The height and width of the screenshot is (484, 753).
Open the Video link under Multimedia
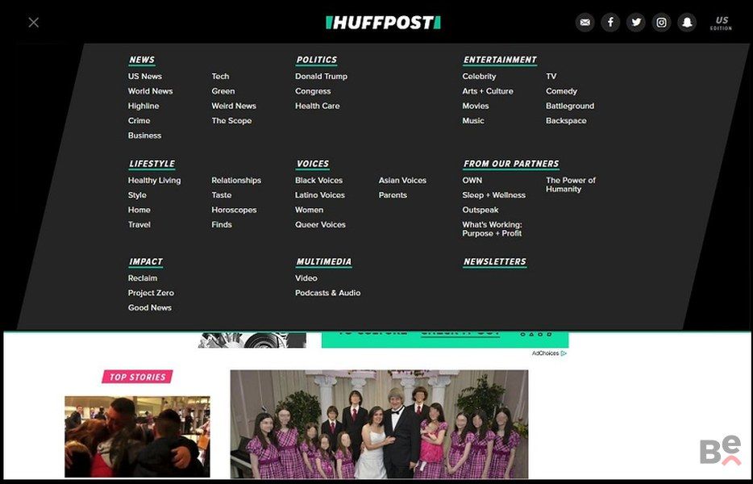coord(306,278)
